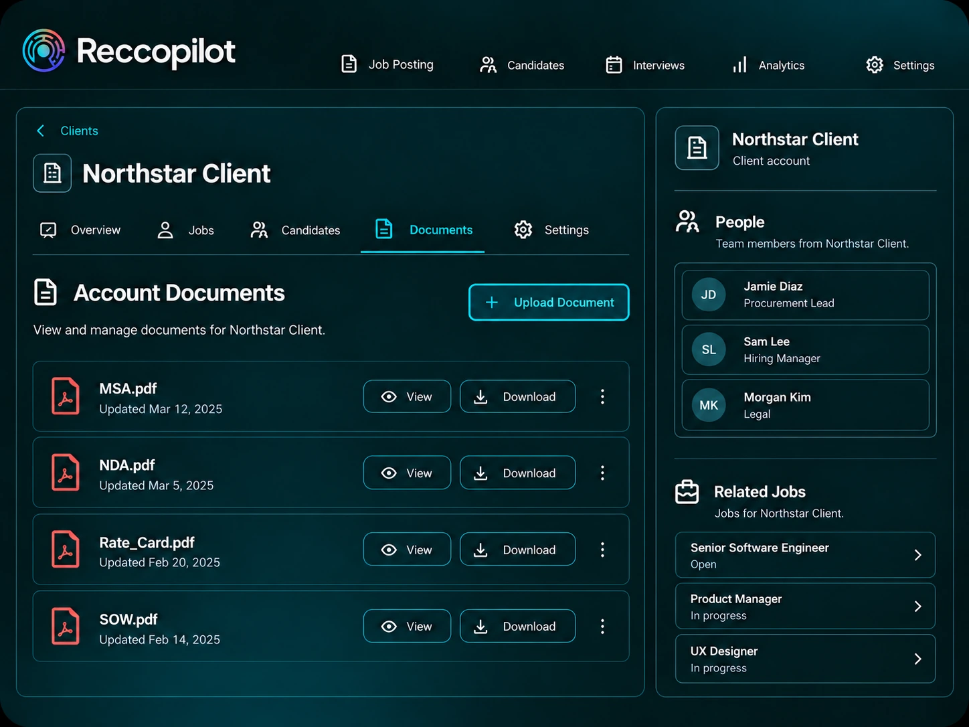Go to Interviews in top navigation
Screen dimensions: 969x727
pos(645,65)
